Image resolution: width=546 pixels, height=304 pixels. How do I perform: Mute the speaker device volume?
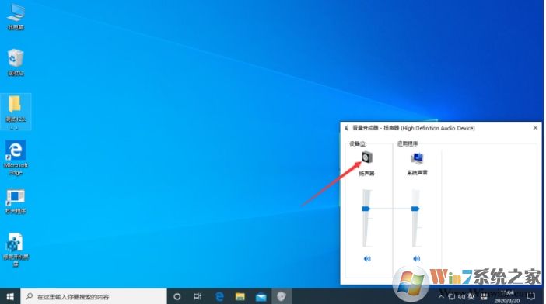[367, 258]
